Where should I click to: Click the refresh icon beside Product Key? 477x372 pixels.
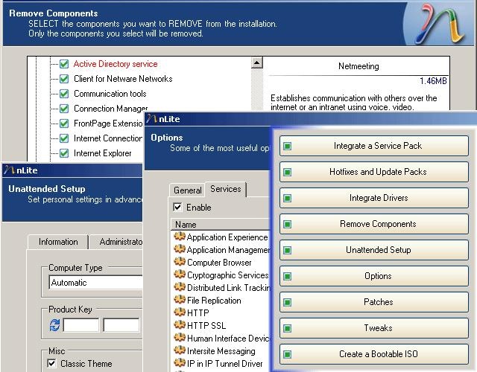(54, 325)
